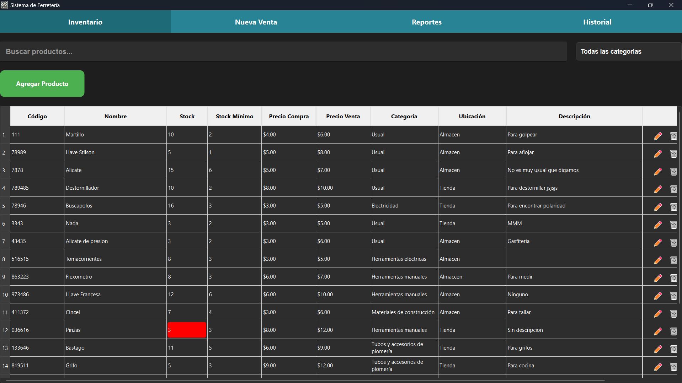Switch to the Nueva Venta tab
682x383 pixels.
pyautogui.click(x=256, y=22)
